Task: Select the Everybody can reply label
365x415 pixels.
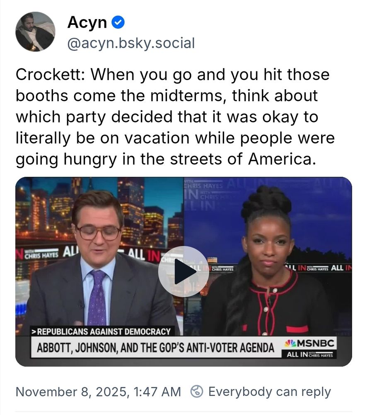Action: (270, 392)
